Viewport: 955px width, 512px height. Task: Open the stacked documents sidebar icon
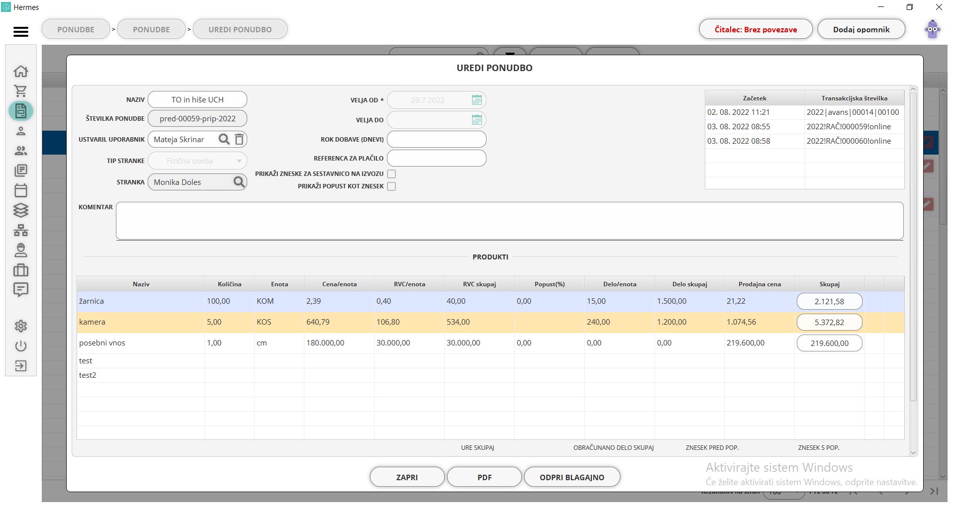coord(21,171)
